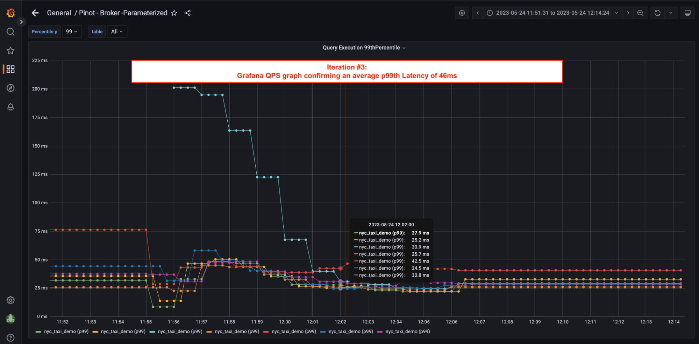Open the auto-refresh interval dropdown
699x344 pixels.
[x=671, y=13]
